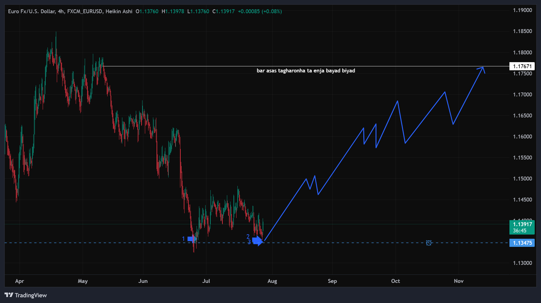Click the Aug label on the time axis
This screenshot has height=303, width=541.
coord(272,281)
